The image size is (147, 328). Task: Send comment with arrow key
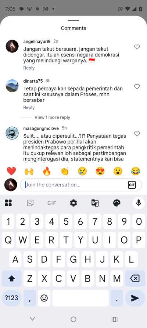point(135,298)
